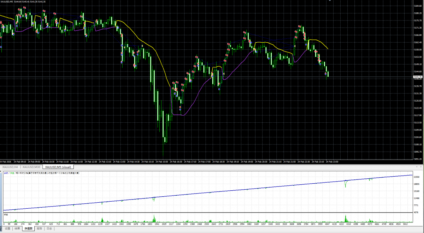Image resolution: width=424 pixels, height=233 pixels.
Task: Click the 24 Feb 2026 date label
Action: tap(6, 162)
